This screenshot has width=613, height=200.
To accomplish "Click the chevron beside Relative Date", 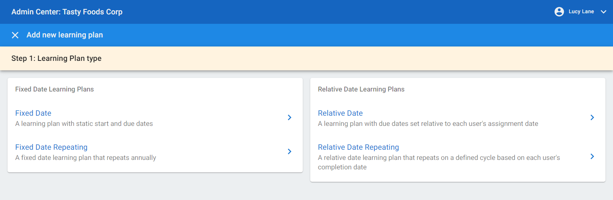I will click(592, 118).
